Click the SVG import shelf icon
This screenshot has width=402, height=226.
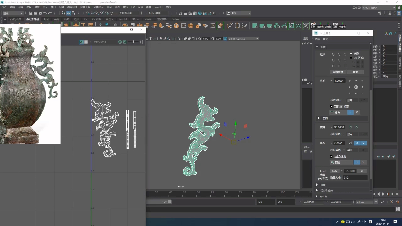[90, 25]
